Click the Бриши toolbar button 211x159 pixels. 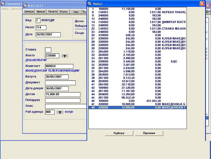tap(41, 12)
